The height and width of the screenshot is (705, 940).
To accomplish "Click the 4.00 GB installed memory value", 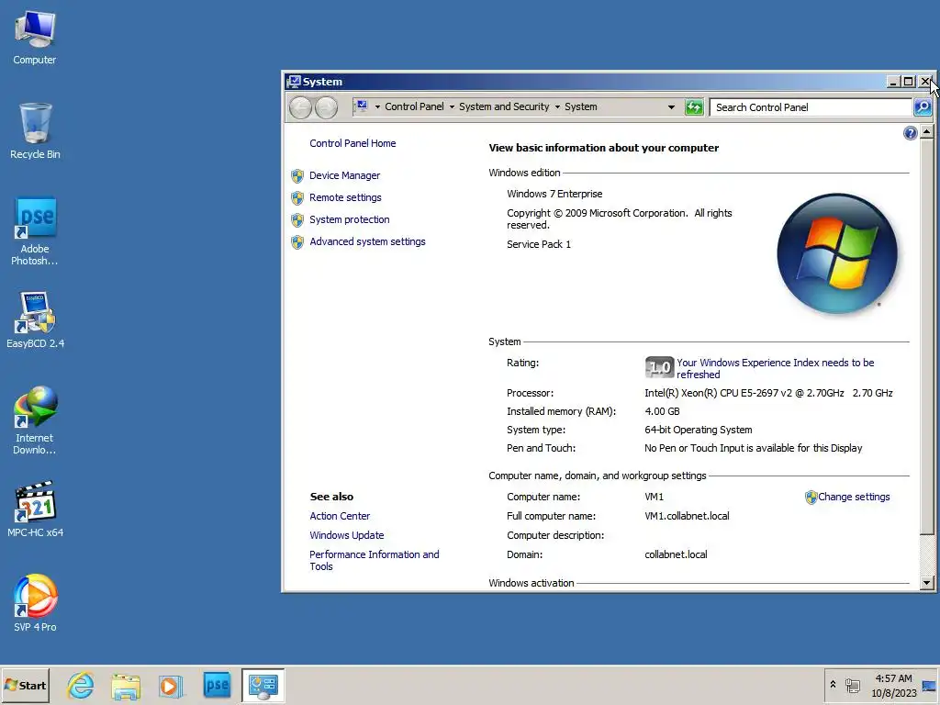I will tap(662, 411).
